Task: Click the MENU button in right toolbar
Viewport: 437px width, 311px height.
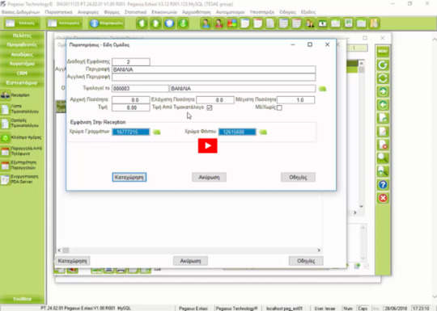Action: [383, 51]
